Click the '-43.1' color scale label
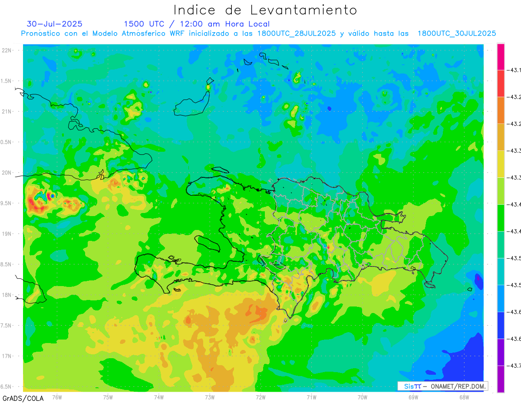Screen dimensions: 521x403 point(515,70)
